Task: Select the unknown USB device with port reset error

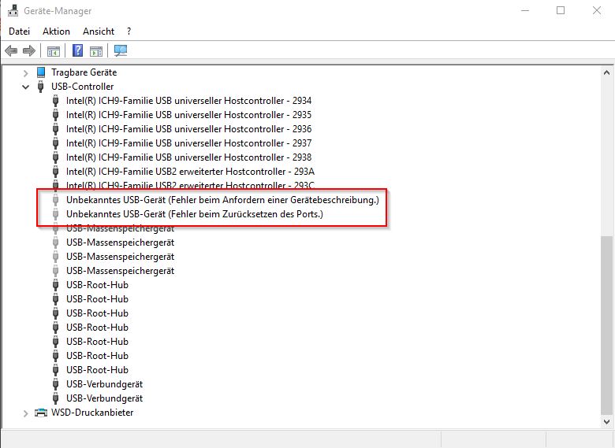Action: pyautogui.click(x=194, y=214)
